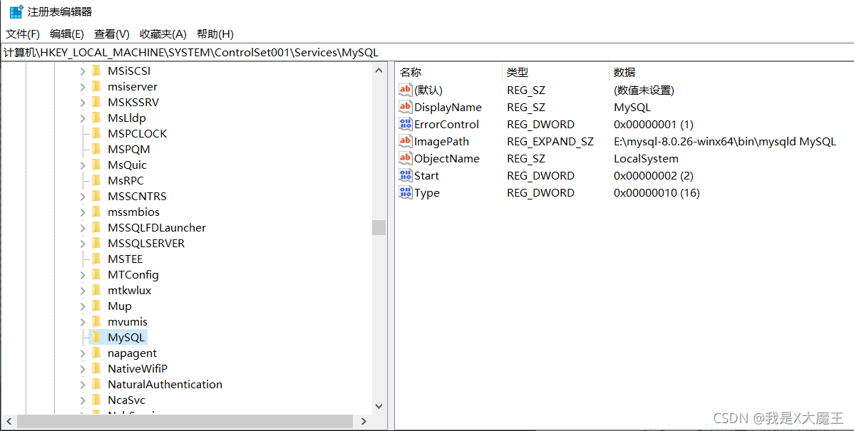This screenshot has height=431, width=854.
Task: Click the MSSQLSERVER folder icon
Action: coord(96,243)
